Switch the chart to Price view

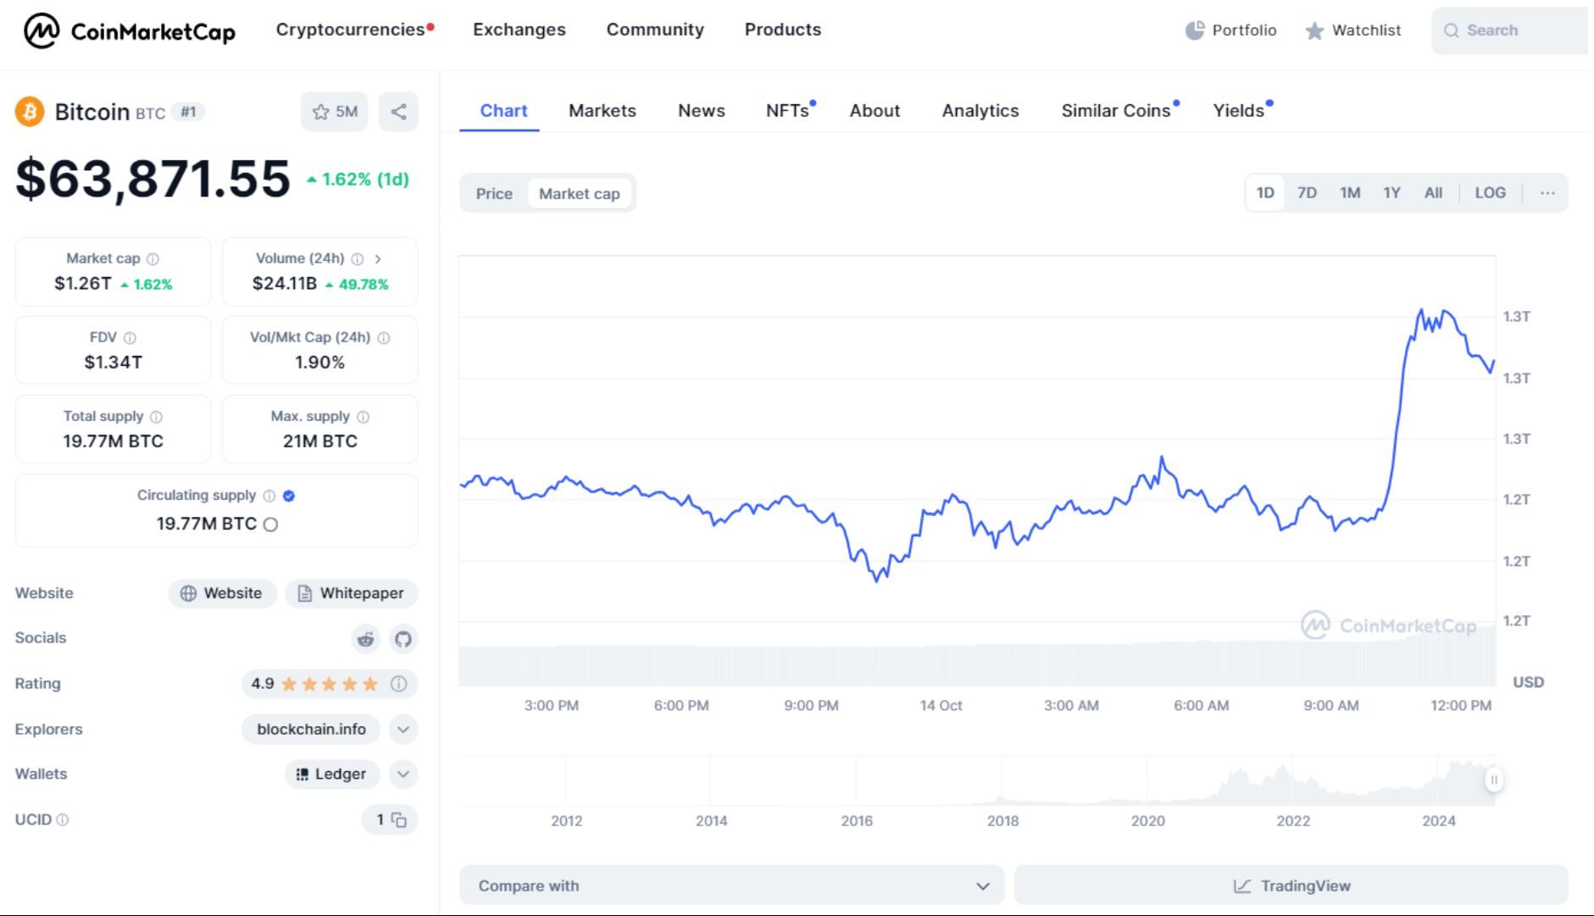[x=494, y=193]
